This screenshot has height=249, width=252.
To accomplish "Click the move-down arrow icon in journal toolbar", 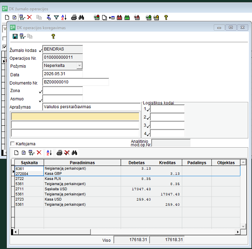I will 49,17.
